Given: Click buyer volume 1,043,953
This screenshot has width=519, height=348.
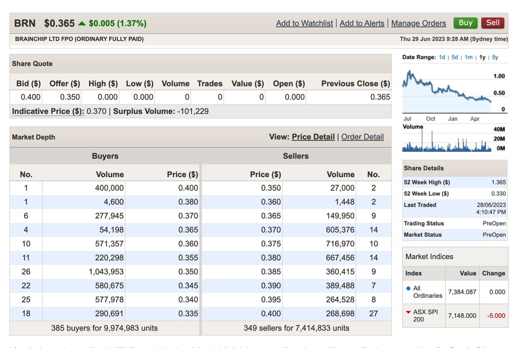Looking at the screenshot, I should 106,272.
